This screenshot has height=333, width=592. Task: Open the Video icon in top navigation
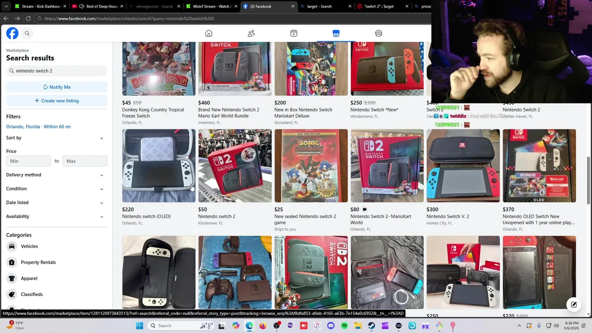[294, 33]
